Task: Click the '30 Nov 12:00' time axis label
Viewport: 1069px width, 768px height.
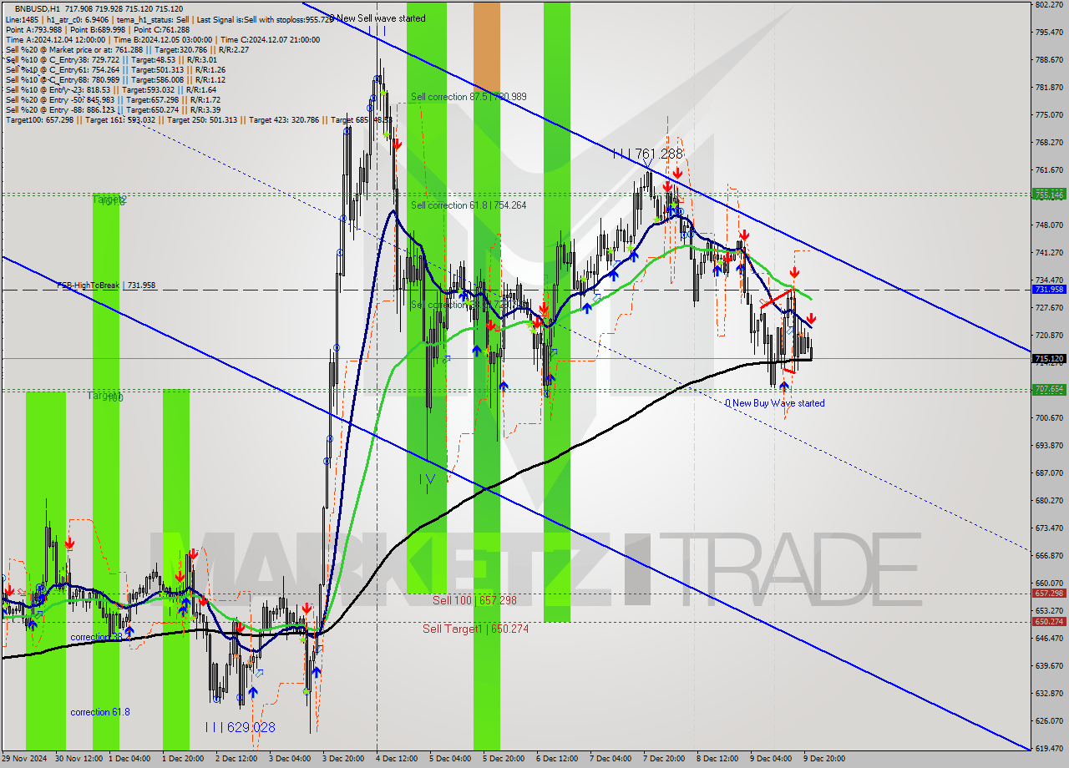Action: click(x=79, y=759)
